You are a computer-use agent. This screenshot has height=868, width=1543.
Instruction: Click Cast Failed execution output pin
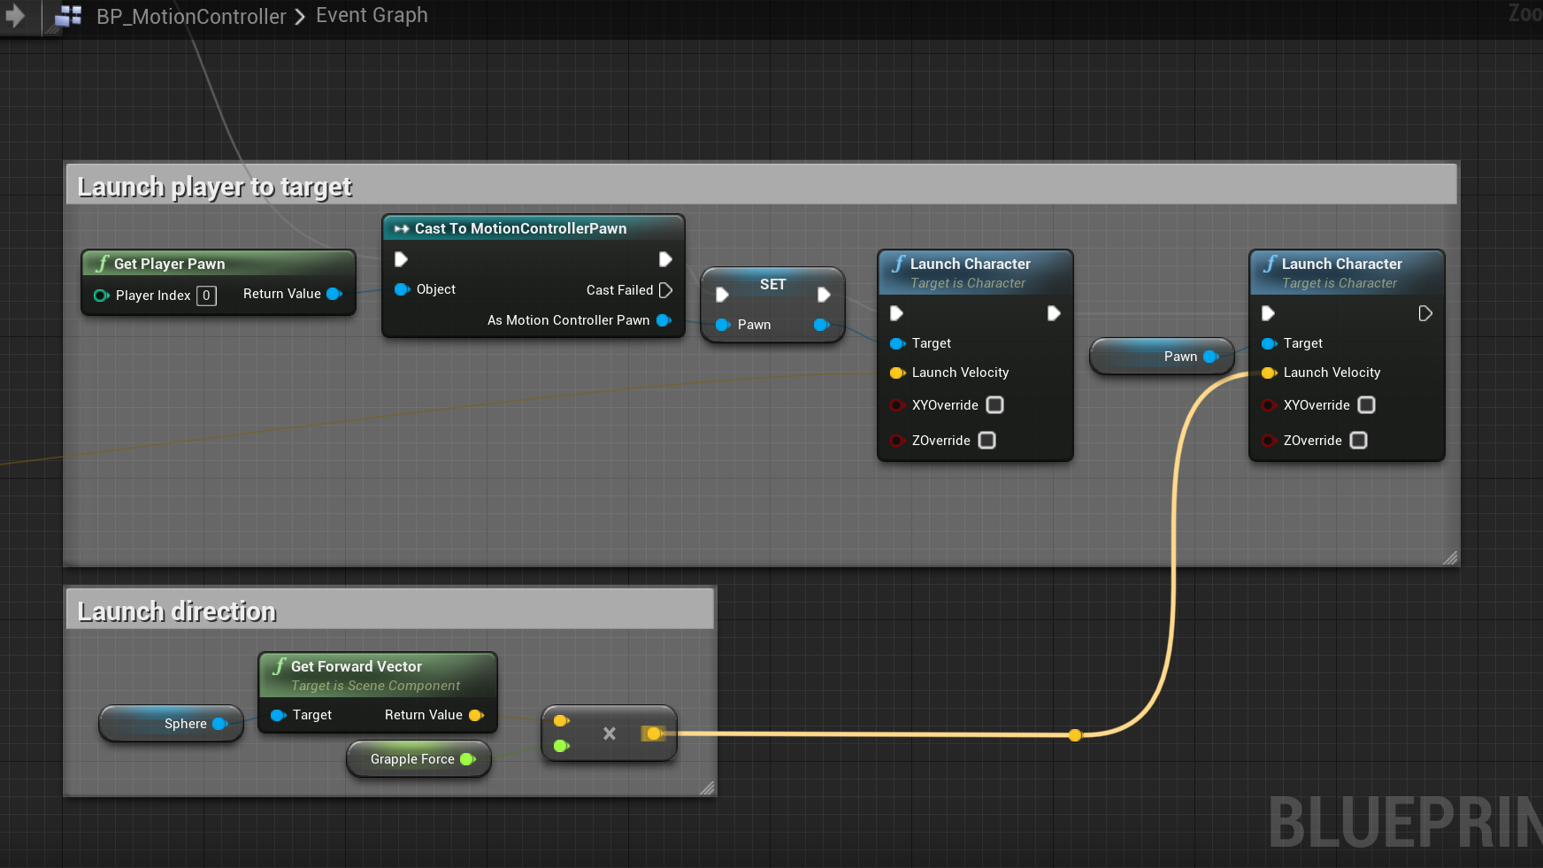pos(665,290)
